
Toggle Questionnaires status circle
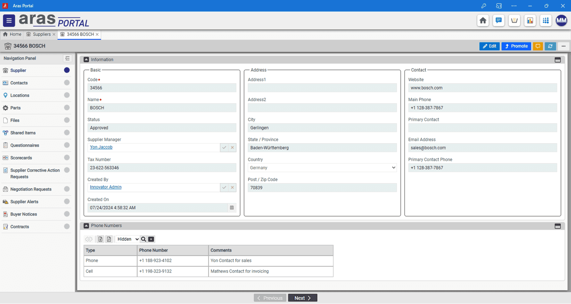pos(67,145)
